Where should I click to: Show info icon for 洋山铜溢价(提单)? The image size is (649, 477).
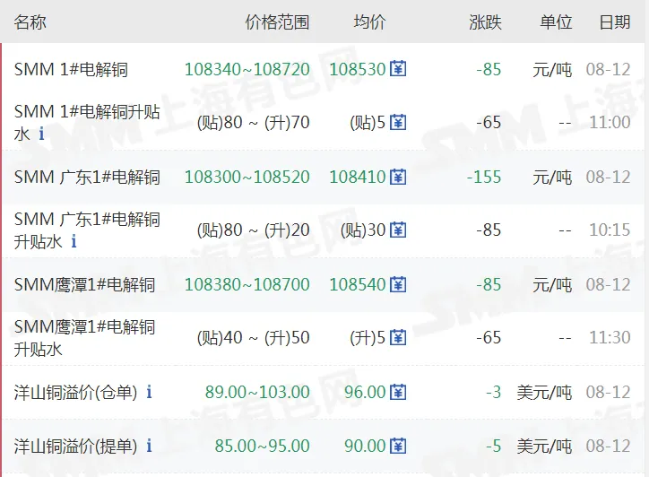click(149, 446)
